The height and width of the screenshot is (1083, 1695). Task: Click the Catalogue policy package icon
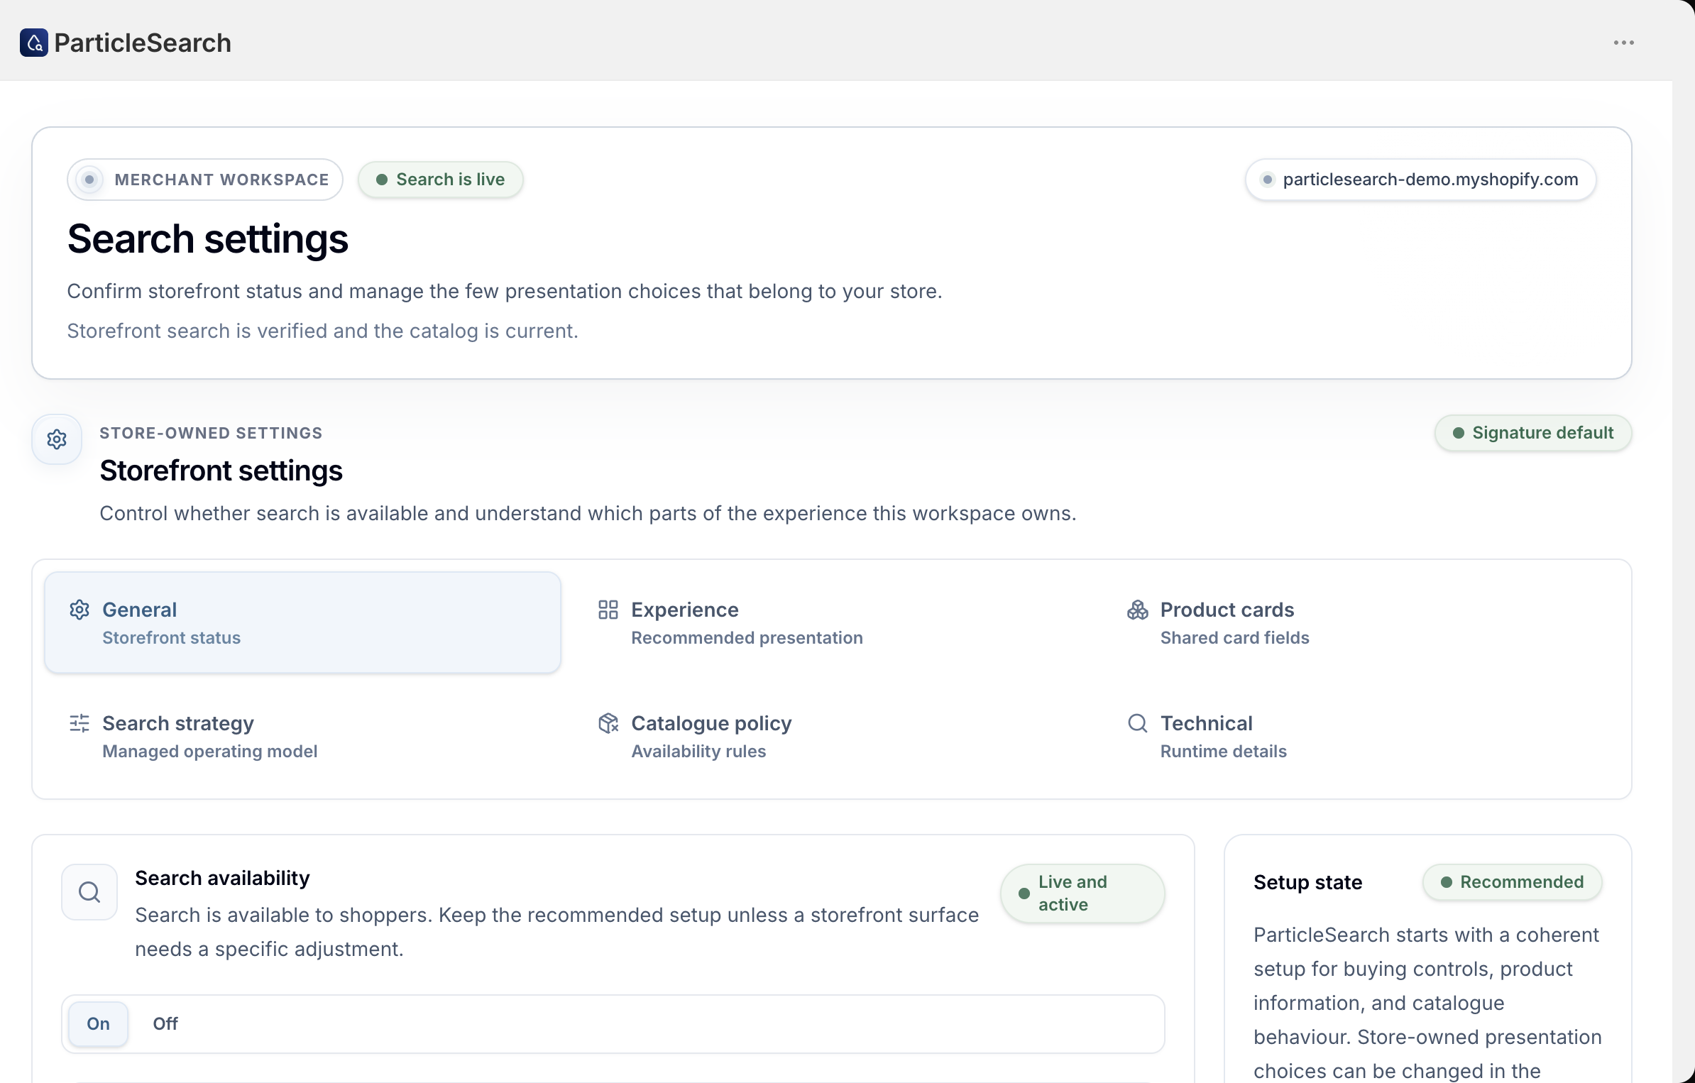pos(608,723)
